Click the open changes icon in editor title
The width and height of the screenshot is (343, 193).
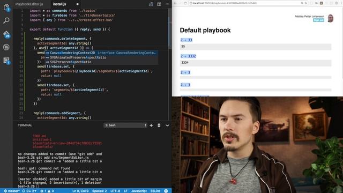point(151,4)
